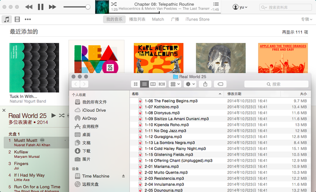
Task: Click Finder share button
Action: 205,84
